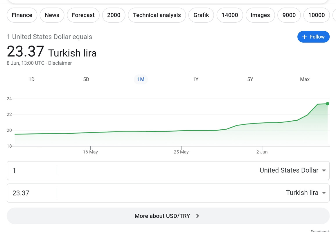The image size is (336, 232).
Task: Show the 1D chart range
Action: pos(31,79)
